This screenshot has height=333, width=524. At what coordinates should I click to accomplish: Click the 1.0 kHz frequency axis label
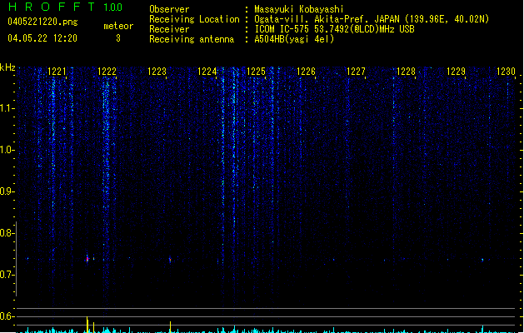click(7, 150)
